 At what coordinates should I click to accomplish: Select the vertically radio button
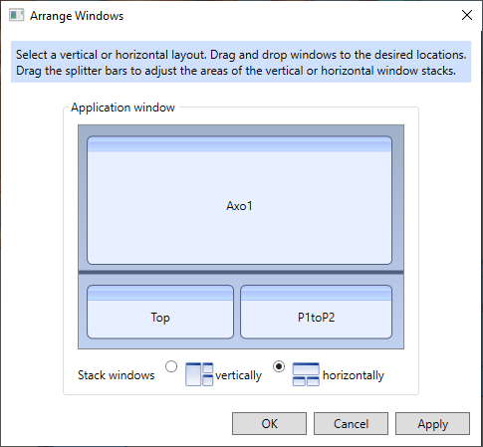coord(171,366)
